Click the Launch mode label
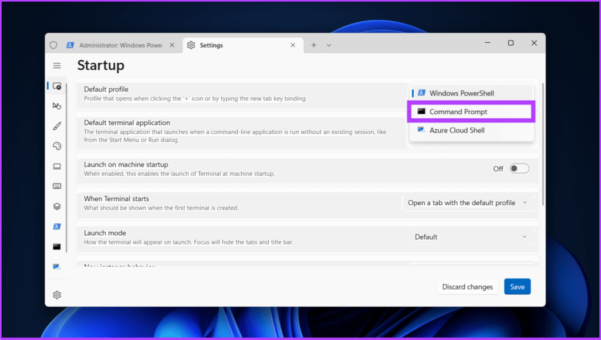The width and height of the screenshot is (601, 340). [x=105, y=233]
